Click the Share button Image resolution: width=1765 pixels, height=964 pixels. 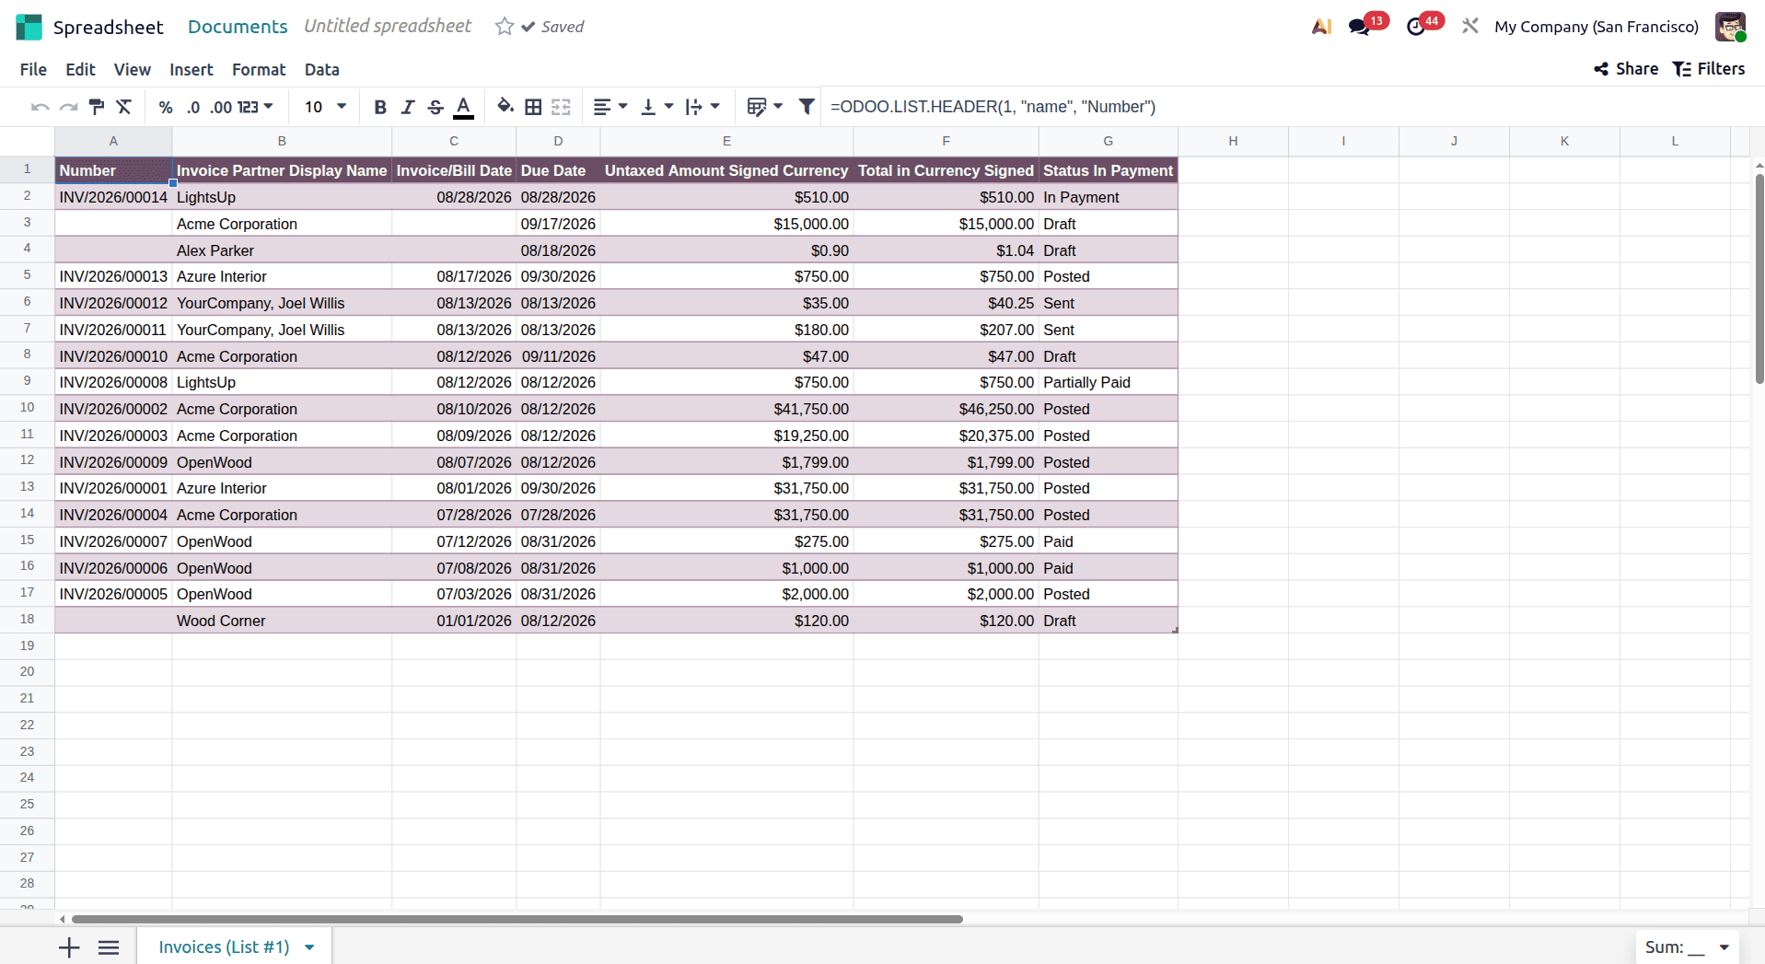tap(1626, 69)
